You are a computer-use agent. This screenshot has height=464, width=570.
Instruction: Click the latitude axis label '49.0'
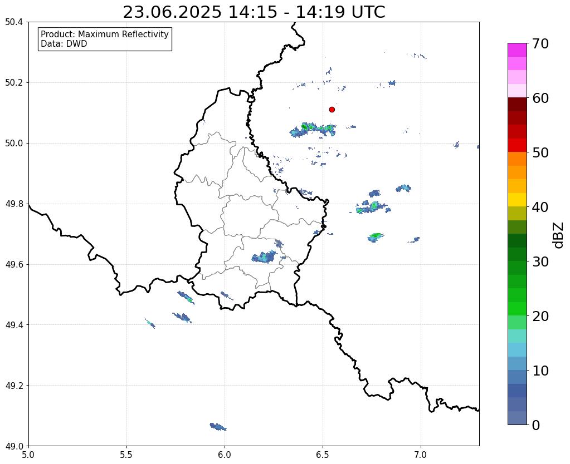pyautogui.click(x=14, y=446)
